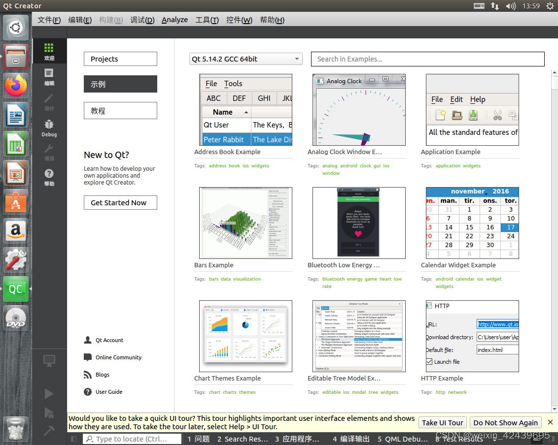558x445 pixels.
Task: Open the 编辑(E) menu
Action: pos(80,20)
